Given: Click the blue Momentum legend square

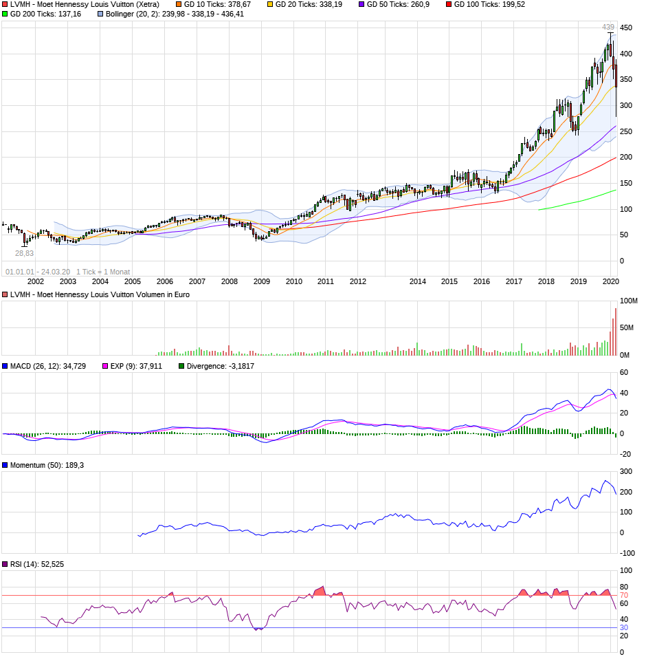Looking at the screenshot, I should click(5, 466).
